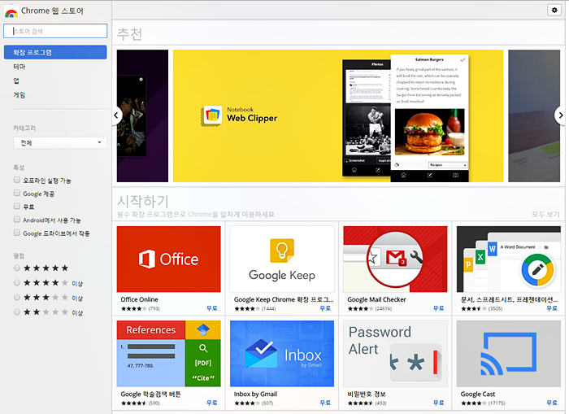Check the Google 드라이브에서 작동 filter
The width and height of the screenshot is (569, 414).
click(17, 233)
